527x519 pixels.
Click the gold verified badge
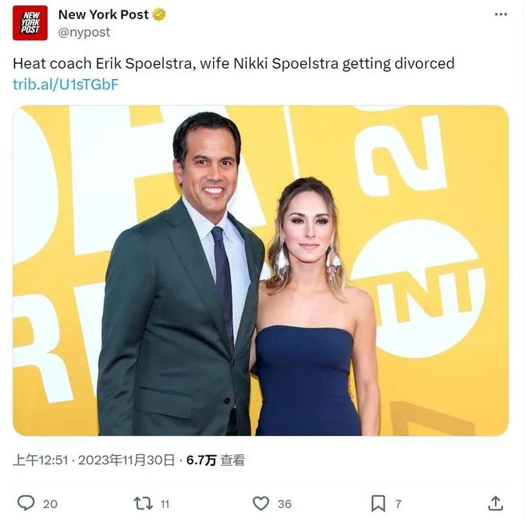click(159, 15)
